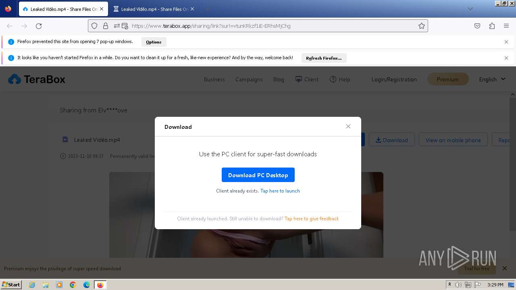
Task: Click the Download button on file row
Action: [x=391, y=140]
